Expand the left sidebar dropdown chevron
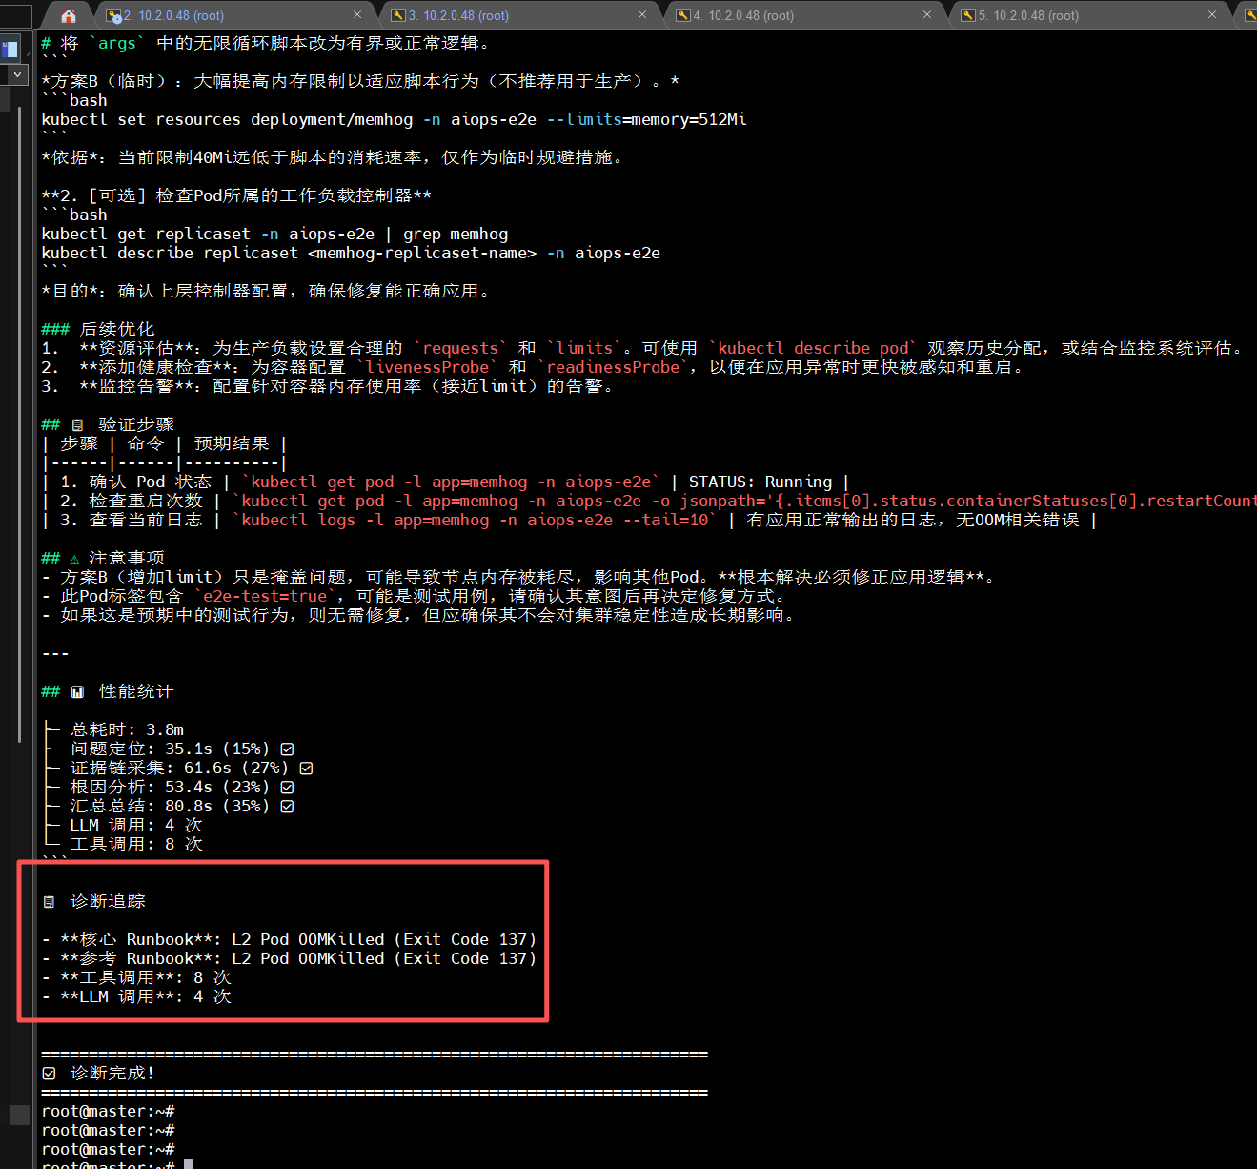This screenshot has height=1169, width=1257. click(x=17, y=73)
